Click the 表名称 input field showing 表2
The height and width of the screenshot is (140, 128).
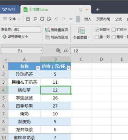tap(27, 30)
